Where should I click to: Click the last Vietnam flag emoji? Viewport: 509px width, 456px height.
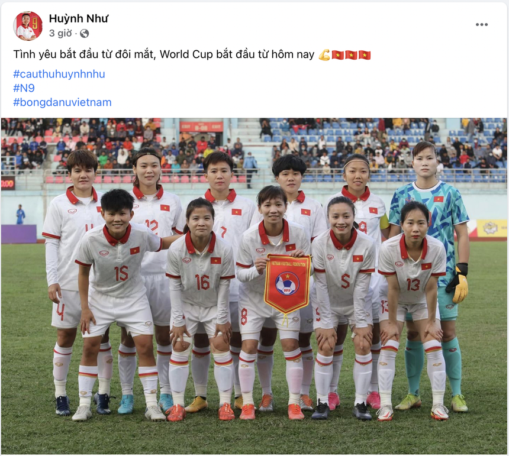point(364,55)
